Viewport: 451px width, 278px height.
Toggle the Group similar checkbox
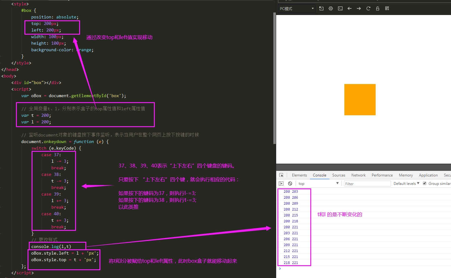coord(425,183)
